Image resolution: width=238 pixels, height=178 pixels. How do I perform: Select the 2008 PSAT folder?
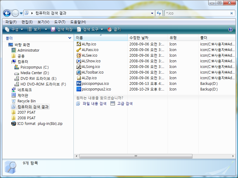click(x=26, y=118)
